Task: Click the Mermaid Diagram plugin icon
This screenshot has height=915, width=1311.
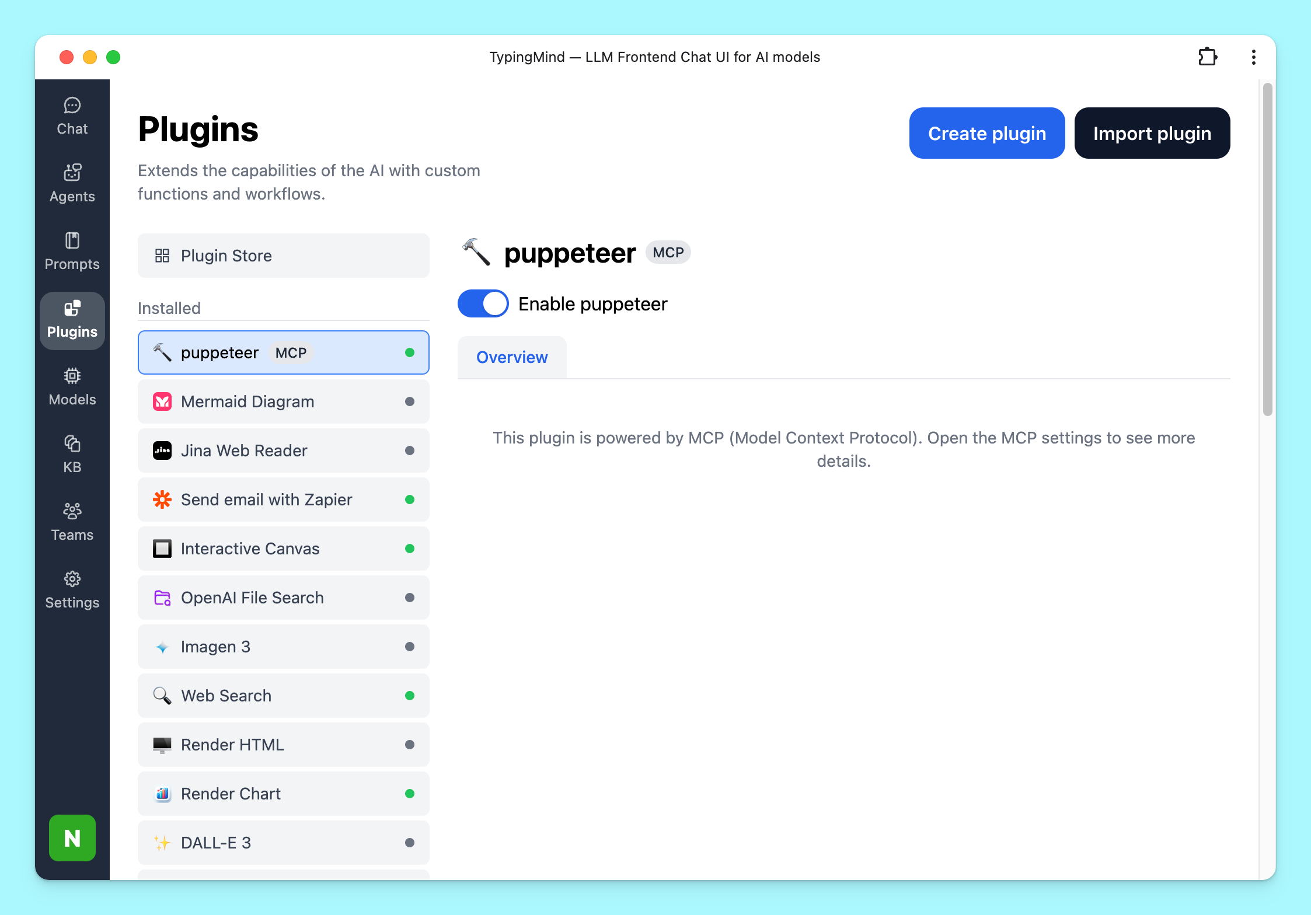Action: click(162, 401)
